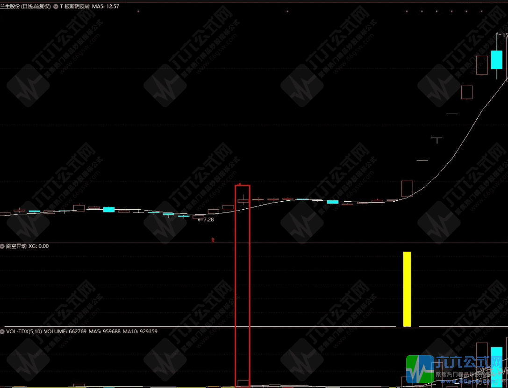Expand the 跳空异动 indicator panel menu arrow
Viewport: 508px width, 388px height.
[2, 246]
